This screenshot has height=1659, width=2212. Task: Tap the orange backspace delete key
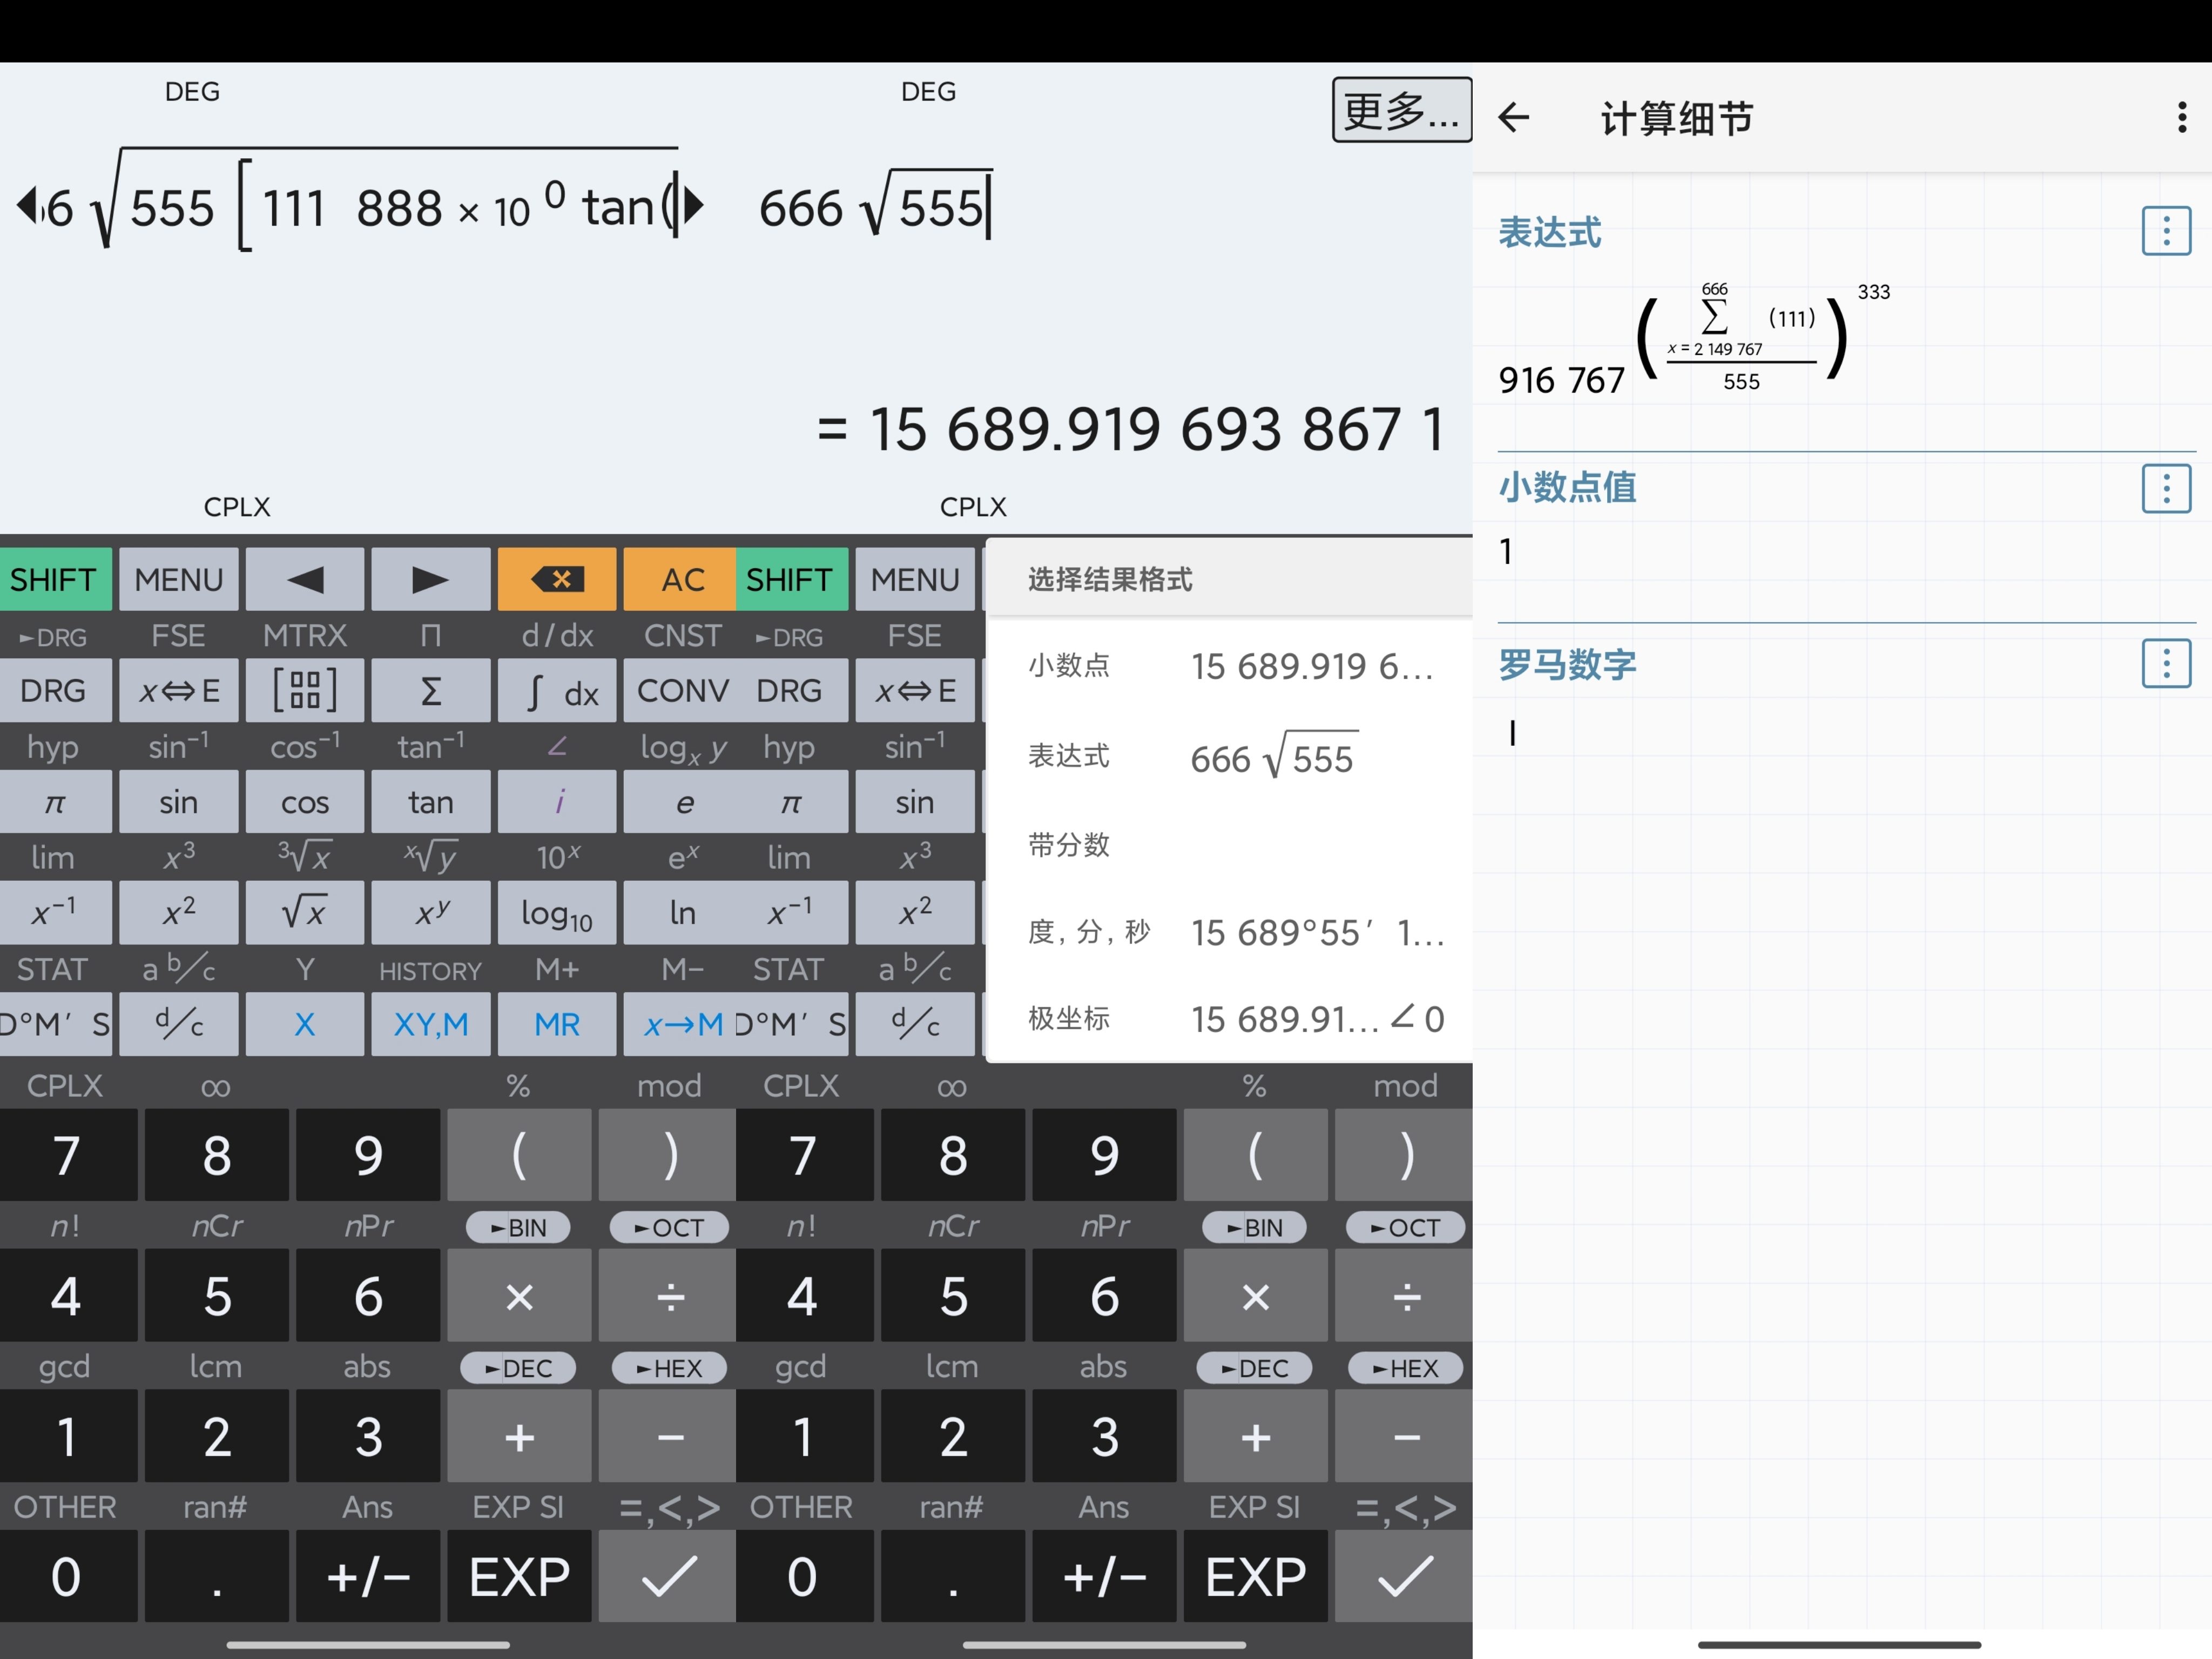(557, 579)
